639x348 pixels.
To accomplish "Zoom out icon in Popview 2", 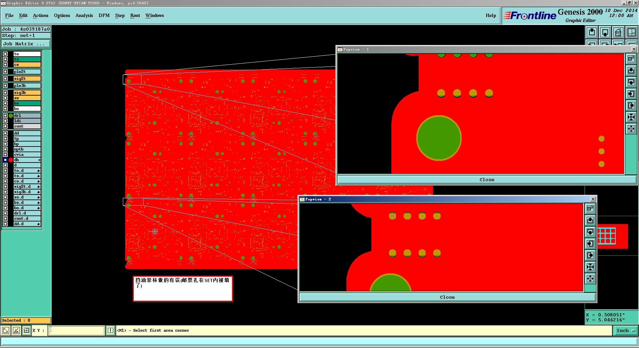I will coord(590,279).
